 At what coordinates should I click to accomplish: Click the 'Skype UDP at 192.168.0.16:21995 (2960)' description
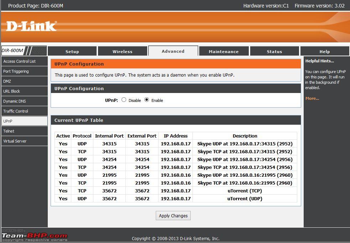[245, 175]
